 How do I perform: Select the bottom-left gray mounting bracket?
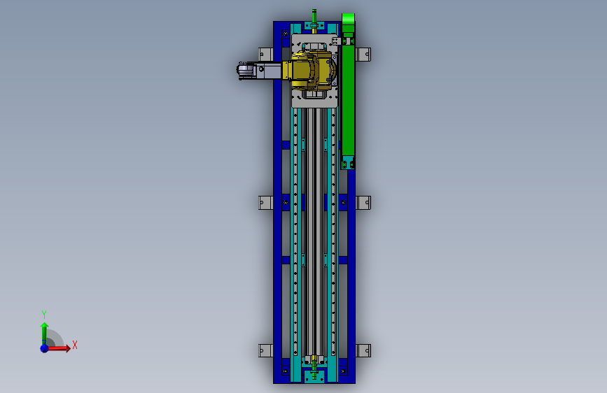tap(265, 350)
